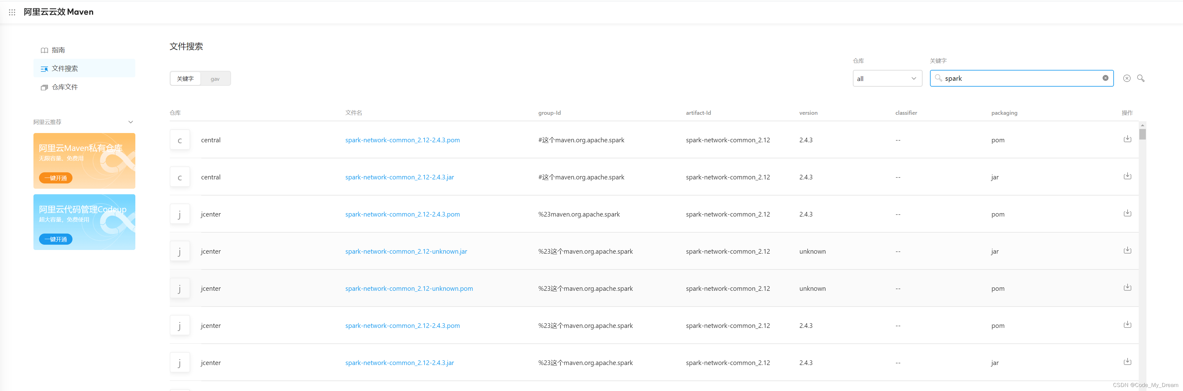Screen dimensions: 1183x391
Task: Collapse the 阿里云推荐 section chevron
Action: 130,122
